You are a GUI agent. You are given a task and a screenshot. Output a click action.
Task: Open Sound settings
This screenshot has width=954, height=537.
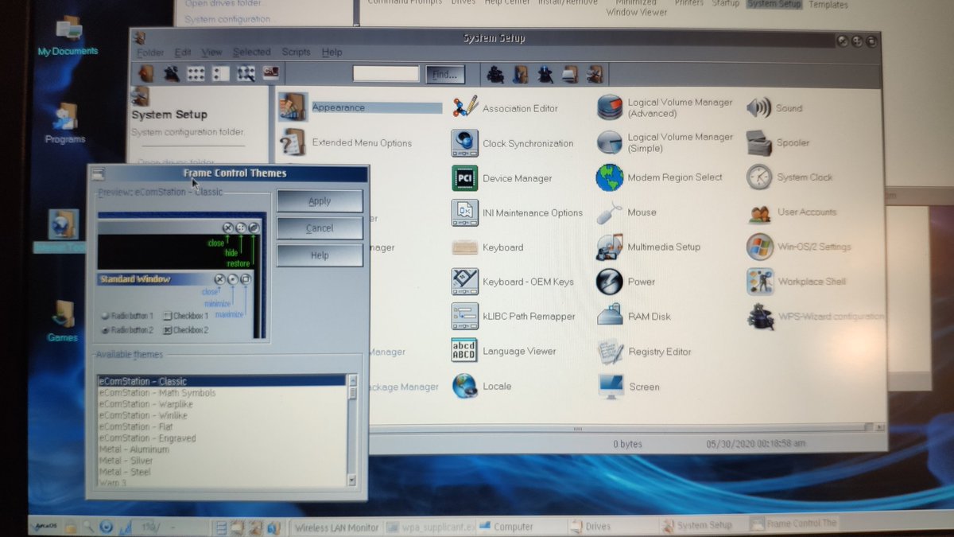pyautogui.click(x=759, y=107)
